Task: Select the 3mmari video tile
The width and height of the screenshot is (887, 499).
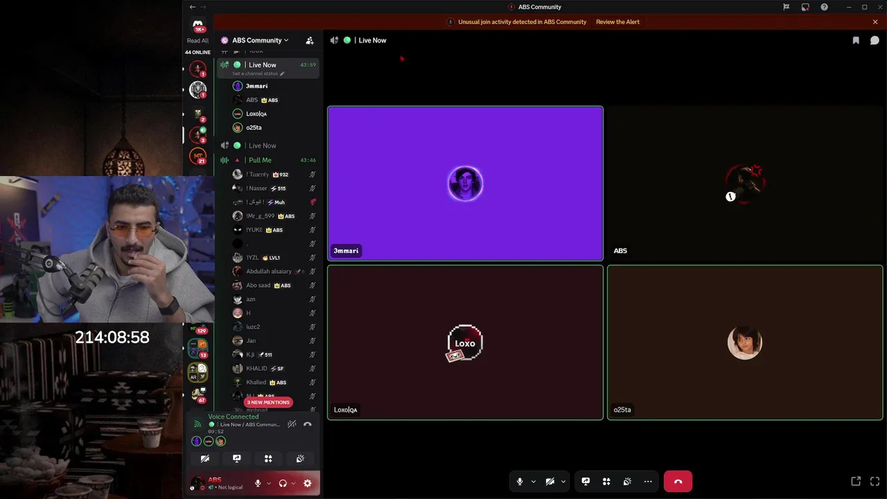Action: coord(465,184)
